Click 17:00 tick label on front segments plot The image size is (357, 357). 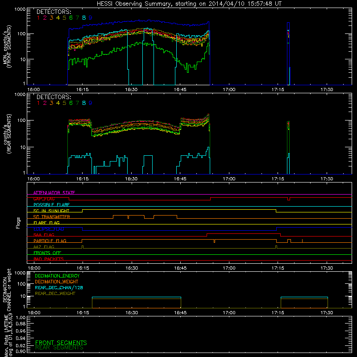point(229,90)
